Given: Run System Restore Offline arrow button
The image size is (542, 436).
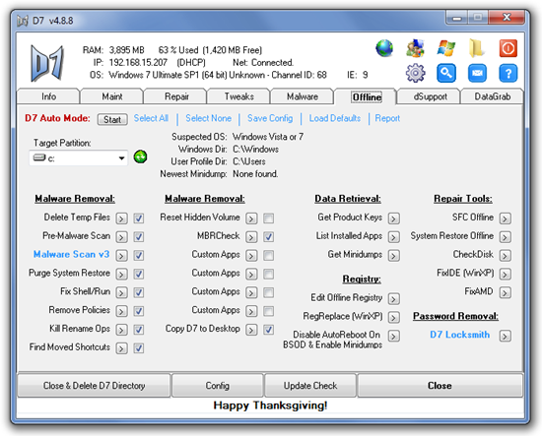Looking at the screenshot, I should [x=505, y=237].
